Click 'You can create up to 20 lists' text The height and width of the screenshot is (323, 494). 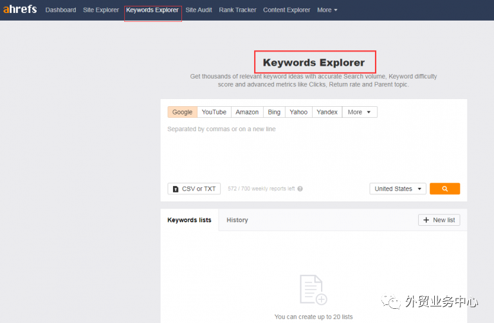click(313, 317)
